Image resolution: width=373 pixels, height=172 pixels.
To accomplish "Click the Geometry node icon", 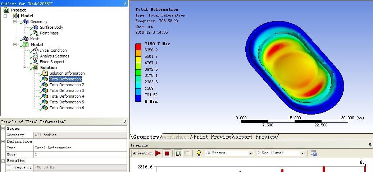I will (x=26, y=22).
